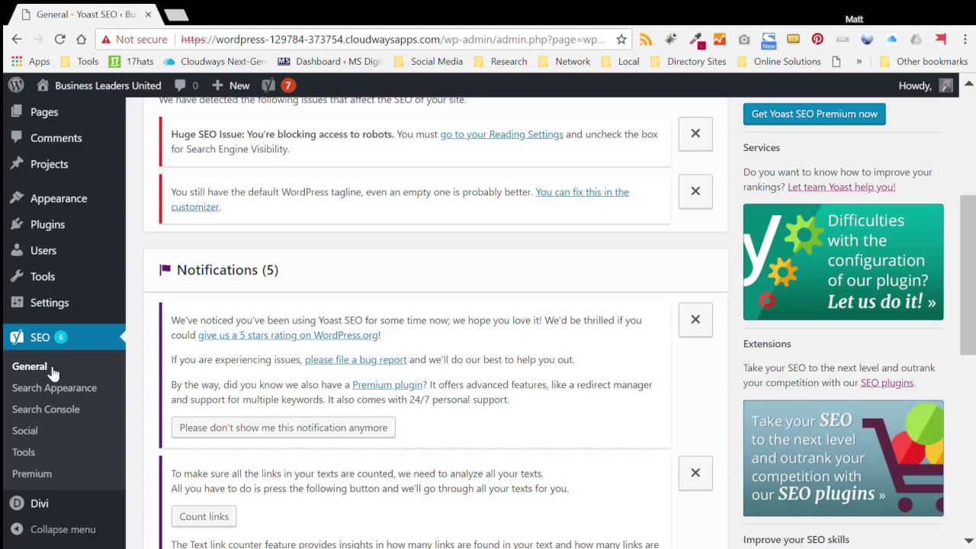
Task: Open Search Console submenu
Action: 46,409
